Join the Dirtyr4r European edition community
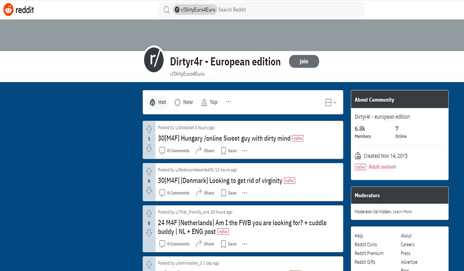This screenshot has height=271, width=464. coord(304,61)
